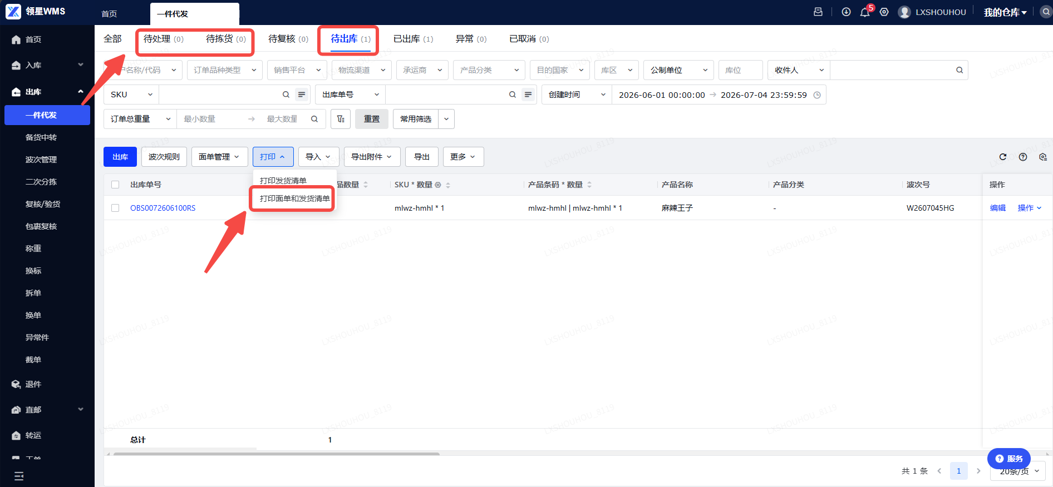The width and height of the screenshot is (1053, 487).
Task: Focus the 库位 input field
Action: 740,70
